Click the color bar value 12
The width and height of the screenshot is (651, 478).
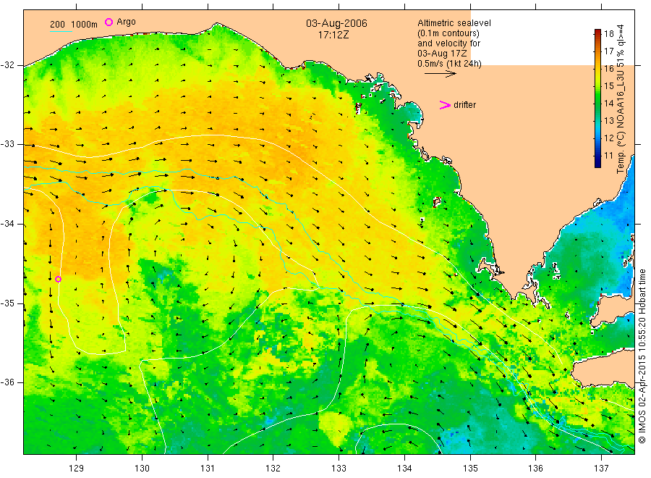click(608, 138)
